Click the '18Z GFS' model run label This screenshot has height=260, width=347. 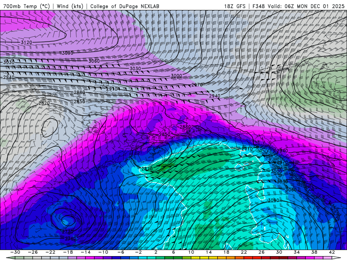tap(235, 6)
